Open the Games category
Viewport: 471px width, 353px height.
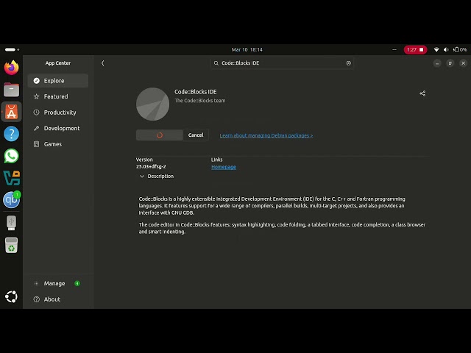click(58, 144)
